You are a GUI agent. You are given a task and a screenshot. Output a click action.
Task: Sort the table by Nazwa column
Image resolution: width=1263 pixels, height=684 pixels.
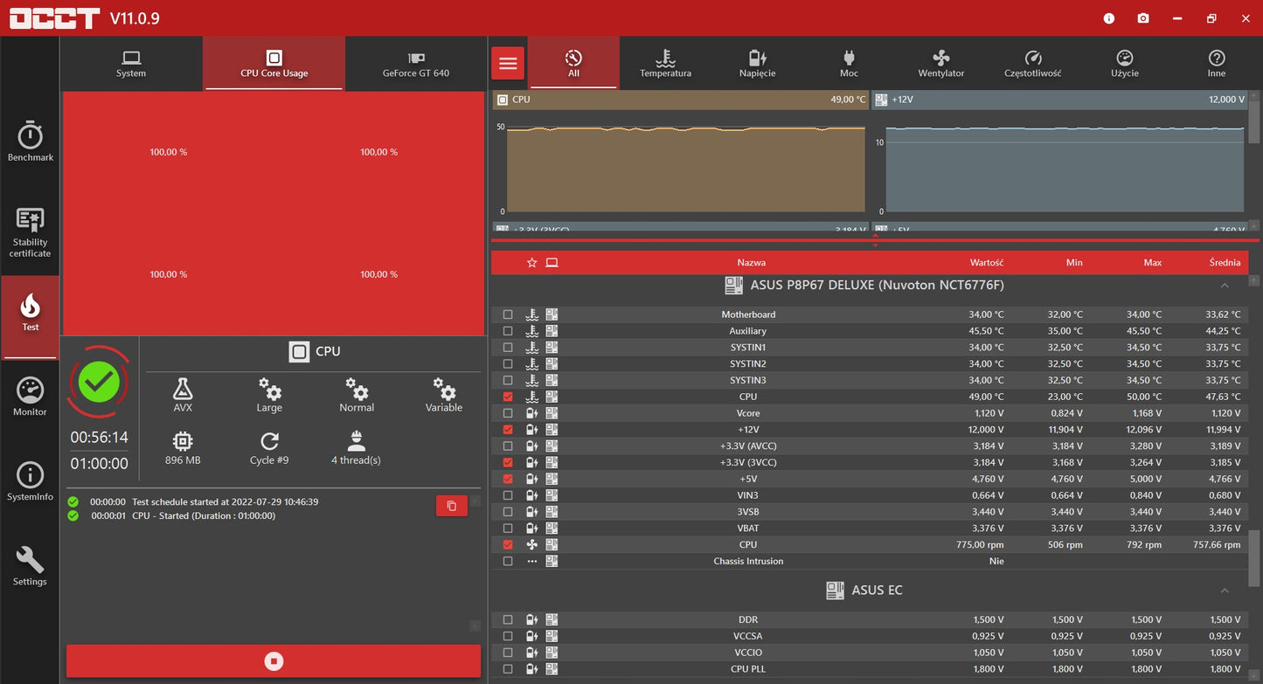tap(751, 262)
